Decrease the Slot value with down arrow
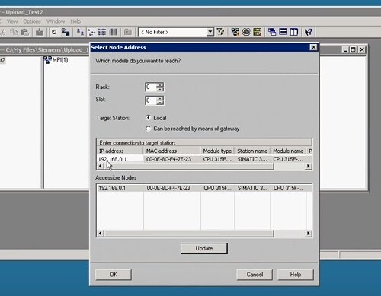Screen dimensions: 381x296 [x=160, y=103]
